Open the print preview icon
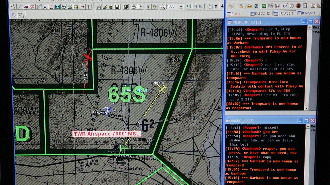This screenshot has width=330, height=185. 140,7
